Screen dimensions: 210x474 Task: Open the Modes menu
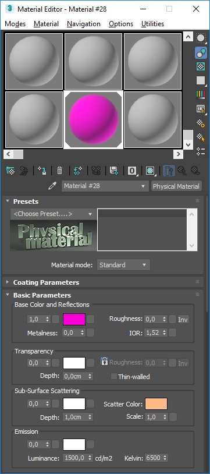(x=15, y=24)
